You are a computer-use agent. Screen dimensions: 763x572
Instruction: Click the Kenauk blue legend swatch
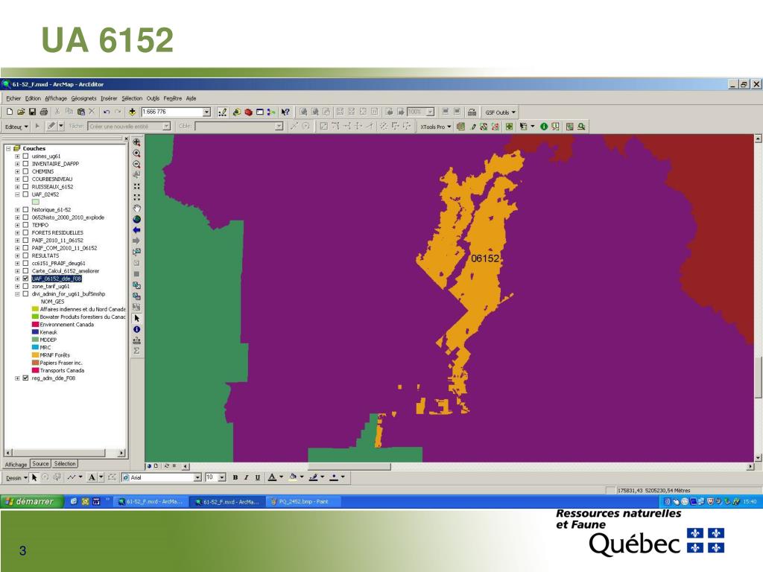(35, 332)
